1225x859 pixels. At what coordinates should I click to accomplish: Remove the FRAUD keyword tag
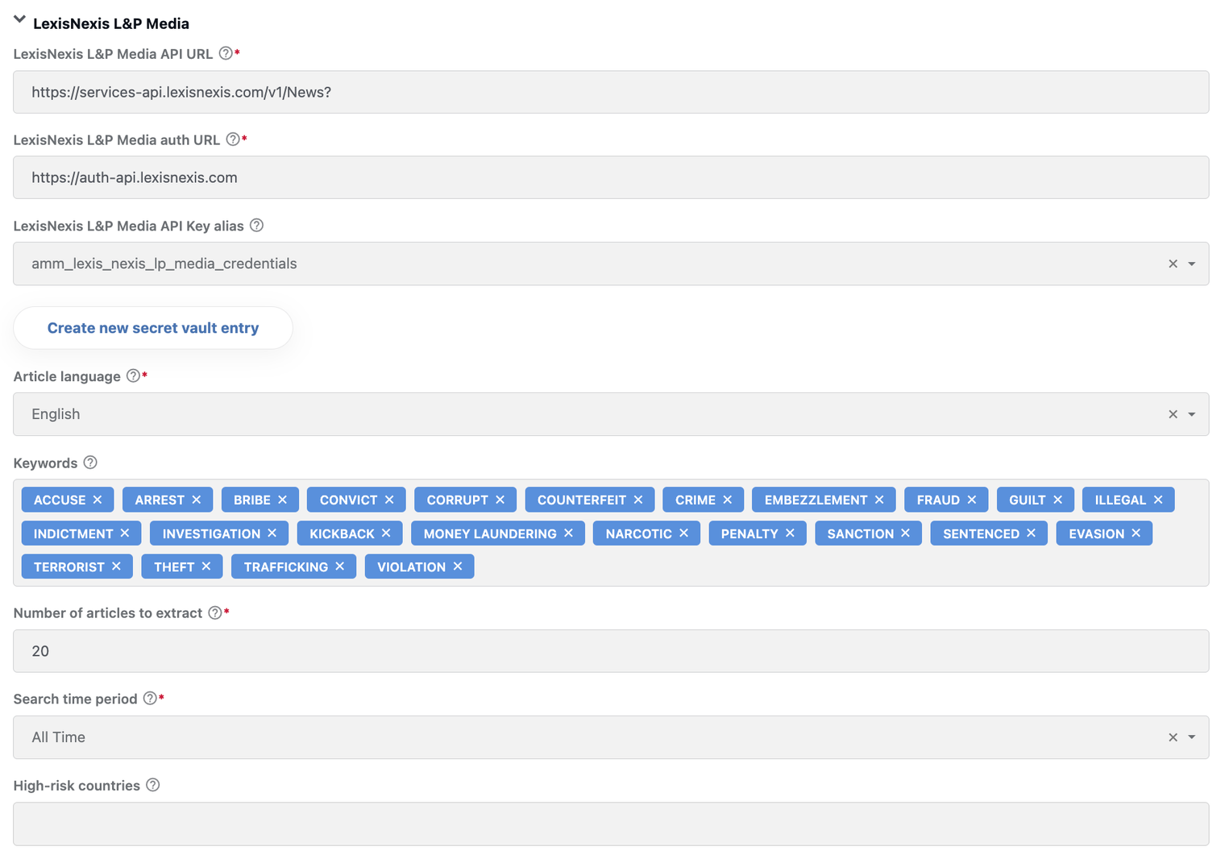pos(972,500)
